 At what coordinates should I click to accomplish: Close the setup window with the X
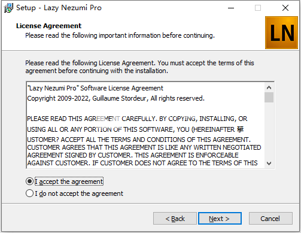285,8
